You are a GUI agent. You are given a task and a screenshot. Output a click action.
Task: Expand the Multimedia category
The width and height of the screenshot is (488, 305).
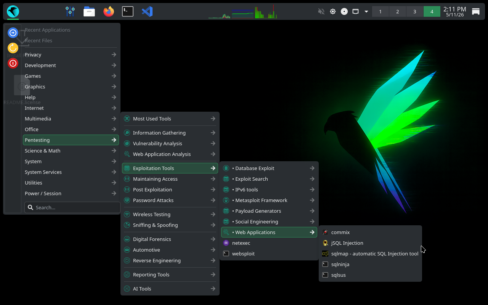(x=71, y=119)
